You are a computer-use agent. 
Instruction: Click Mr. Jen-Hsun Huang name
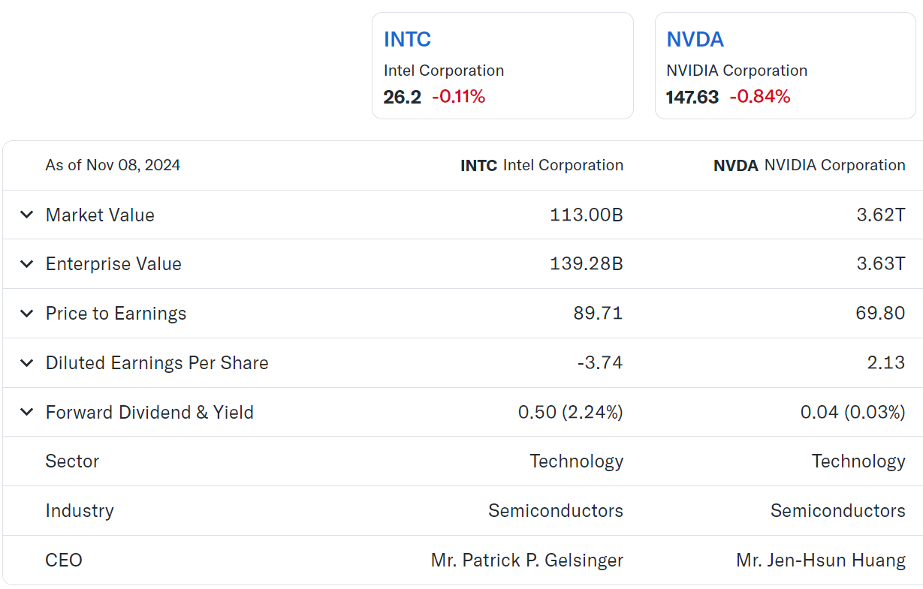tap(821, 560)
